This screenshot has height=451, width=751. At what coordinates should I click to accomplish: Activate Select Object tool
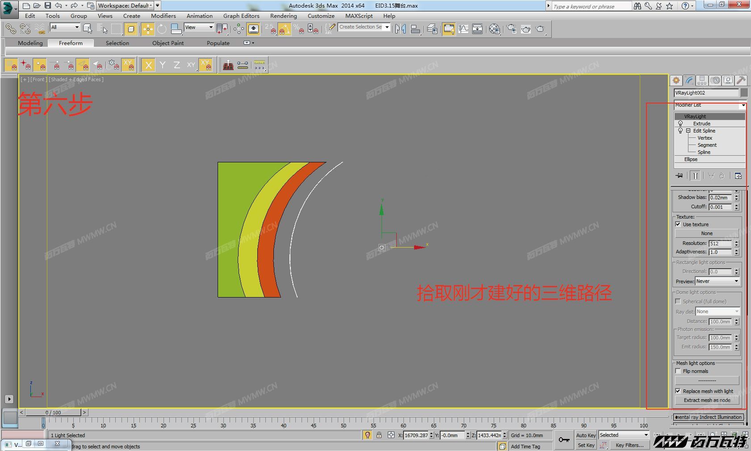(88, 29)
